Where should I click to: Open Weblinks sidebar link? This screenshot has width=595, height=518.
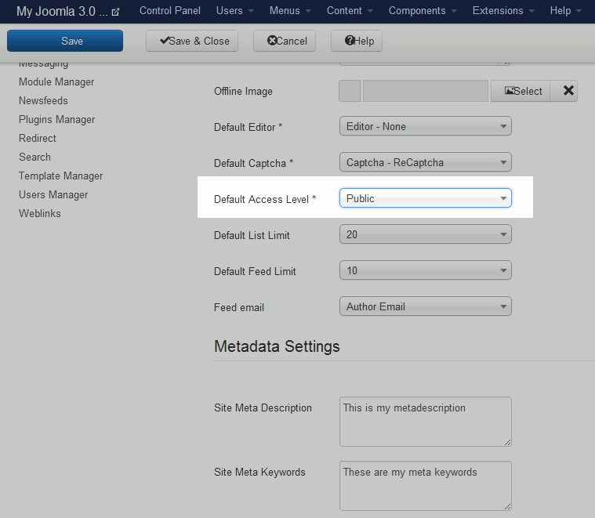40,213
